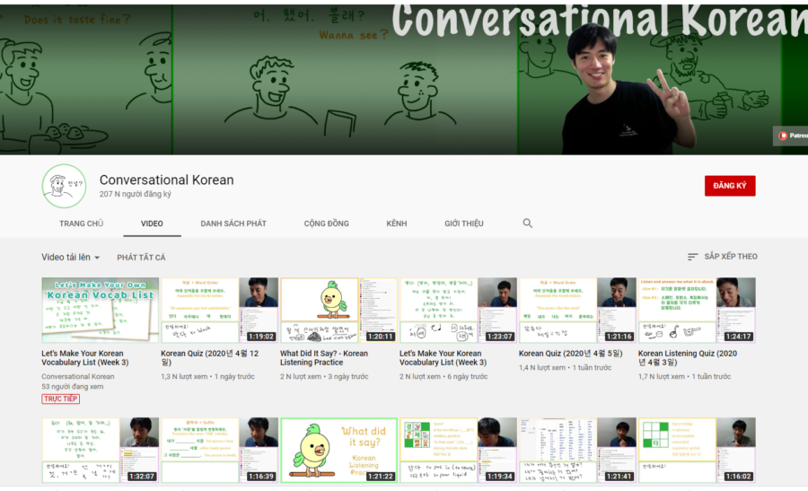Open the thumbnail with duration 1:20:11
The width and height of the screenshot is (808, 491).
coord(338,311)
